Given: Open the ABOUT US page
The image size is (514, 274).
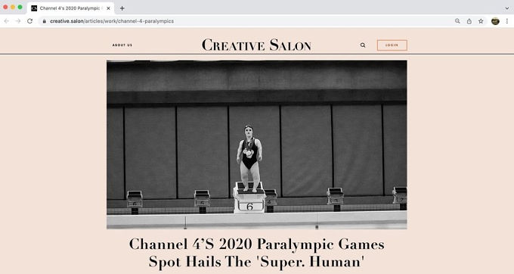Looking at the screenshot, I should tap(122, 45).
